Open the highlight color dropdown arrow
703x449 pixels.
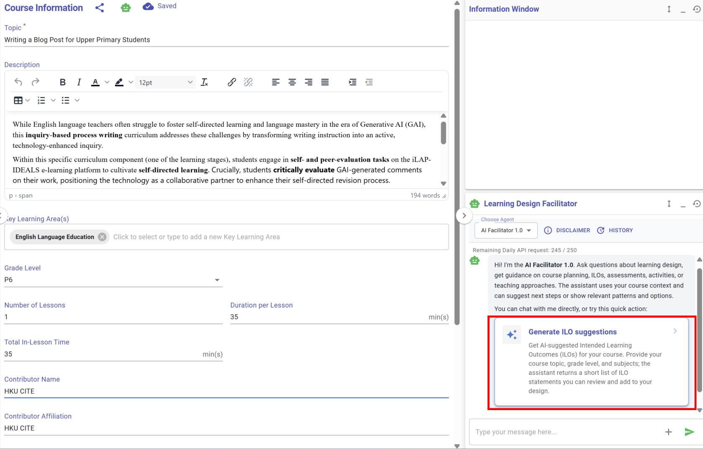131,82
